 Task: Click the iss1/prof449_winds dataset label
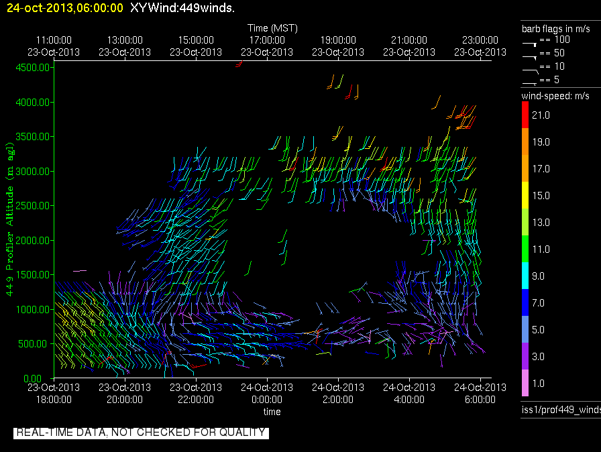pos(561,410)
